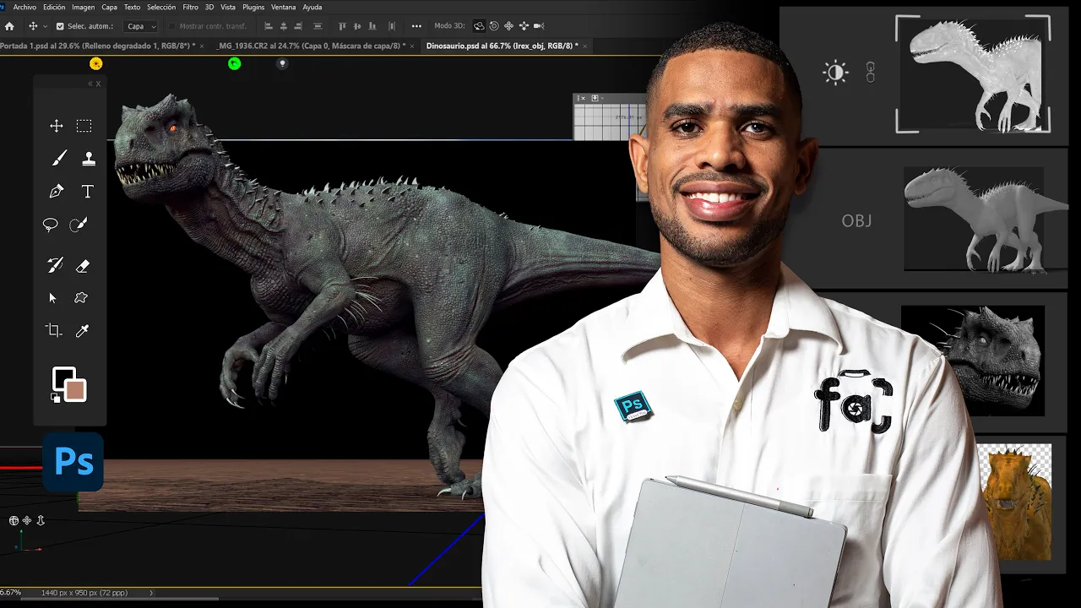Open the Move tool preset dropdown arrow
This screenshot has height=608, width=1081.
(45, 26)
